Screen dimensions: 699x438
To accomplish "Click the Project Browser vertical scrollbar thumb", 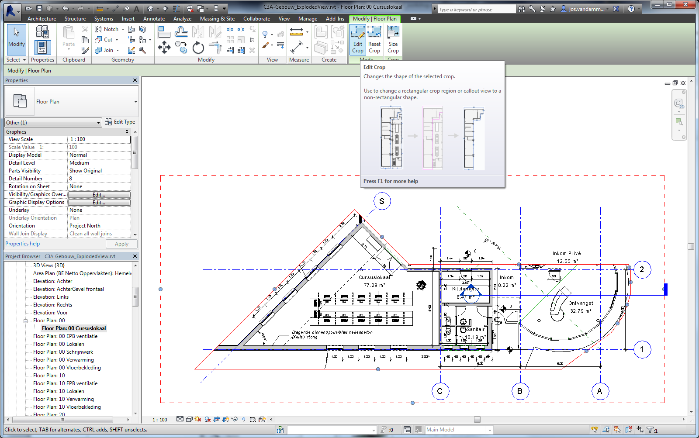I will pos(135,297).
